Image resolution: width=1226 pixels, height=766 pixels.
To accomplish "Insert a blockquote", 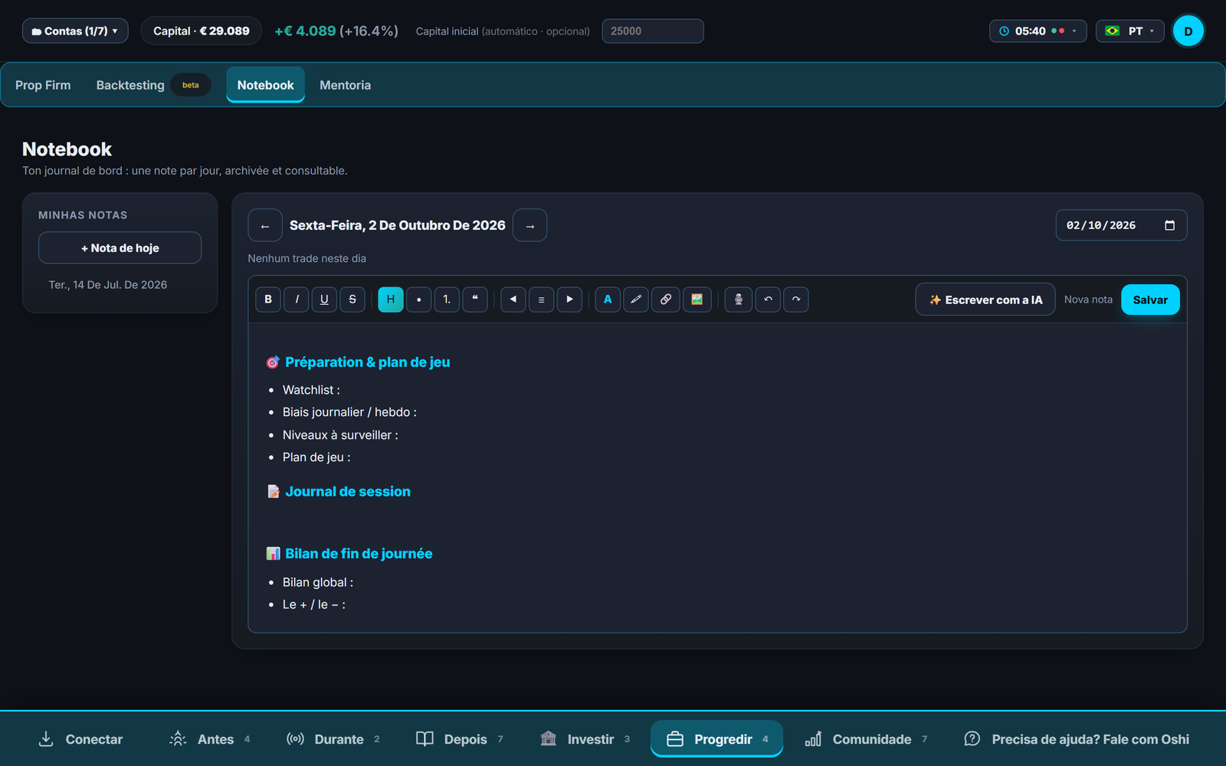I will click(475, 300).
